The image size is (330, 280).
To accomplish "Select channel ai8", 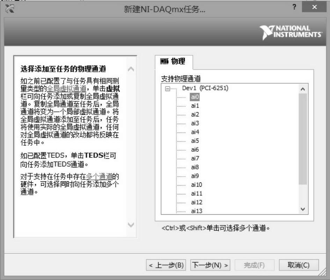I will [x=195, y=167].
